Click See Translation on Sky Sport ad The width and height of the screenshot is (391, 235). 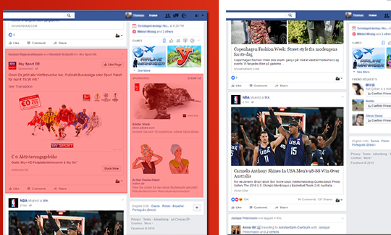[20, 86]
